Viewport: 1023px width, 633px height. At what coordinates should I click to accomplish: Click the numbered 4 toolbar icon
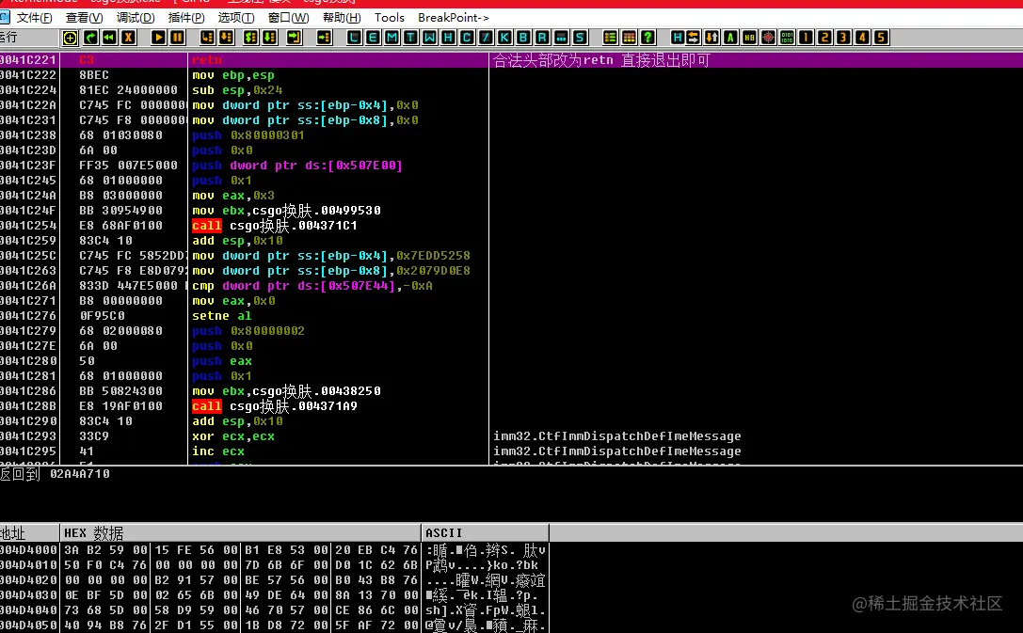(862, 38)
